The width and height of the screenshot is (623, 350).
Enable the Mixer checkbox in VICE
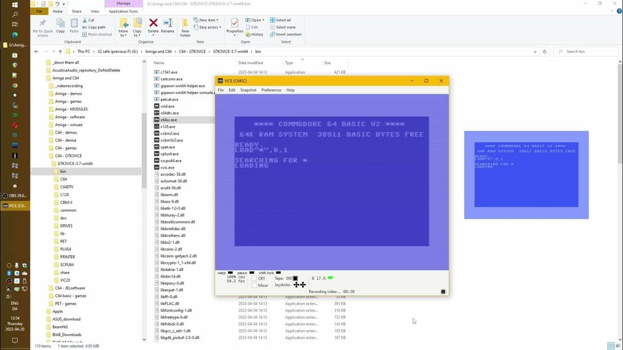click(254, 285)
